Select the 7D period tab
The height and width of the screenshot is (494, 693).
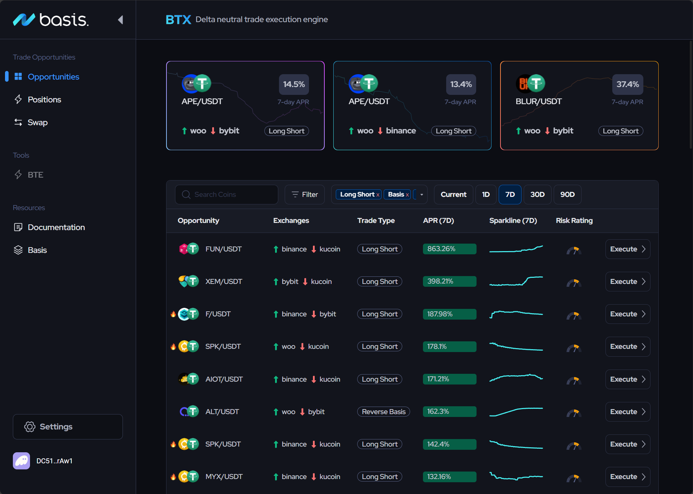coord(510,194)
